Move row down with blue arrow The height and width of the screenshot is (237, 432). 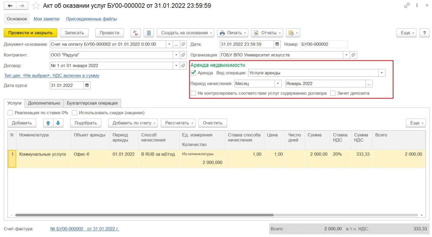click(x=58, y=123)
